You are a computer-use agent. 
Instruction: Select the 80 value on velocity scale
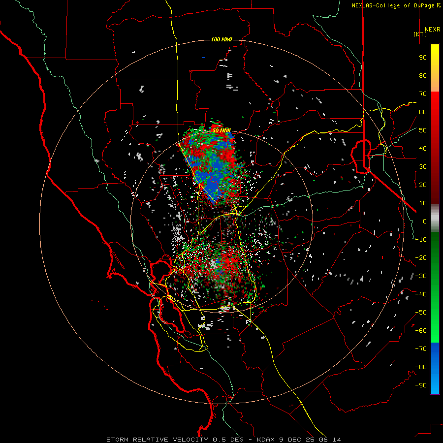(x=423, y=75)
